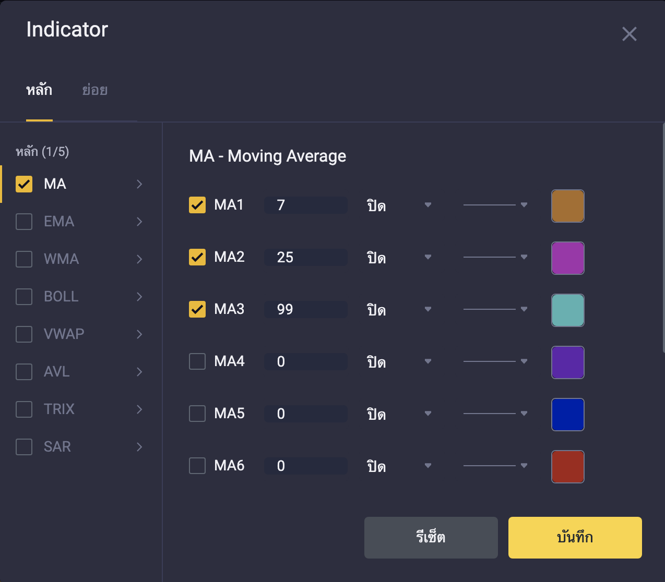Open VWAP settings chevron
665x582 pixels.
click(x=139, y=334)
